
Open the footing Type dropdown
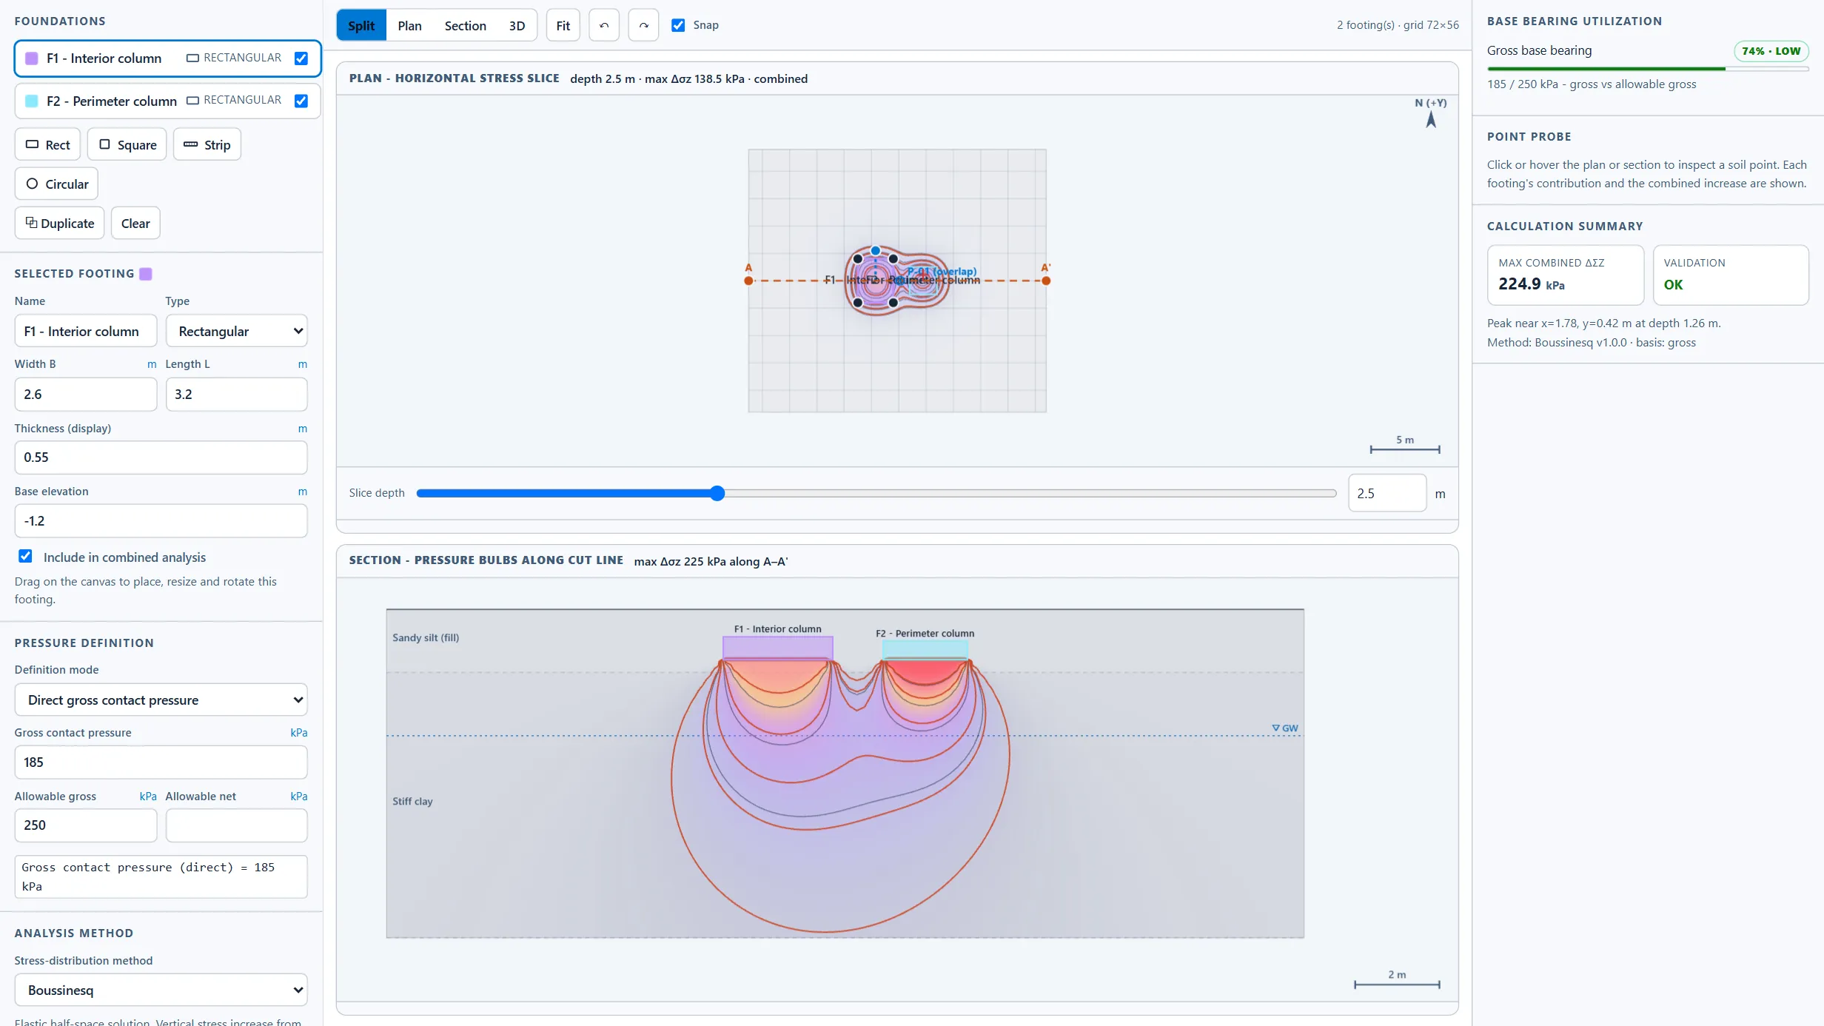coord(237,331)
